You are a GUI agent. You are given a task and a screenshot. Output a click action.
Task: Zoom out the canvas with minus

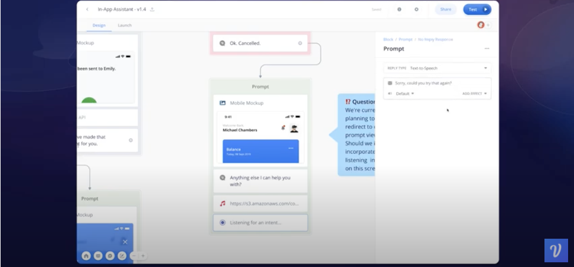pos(133,256)
